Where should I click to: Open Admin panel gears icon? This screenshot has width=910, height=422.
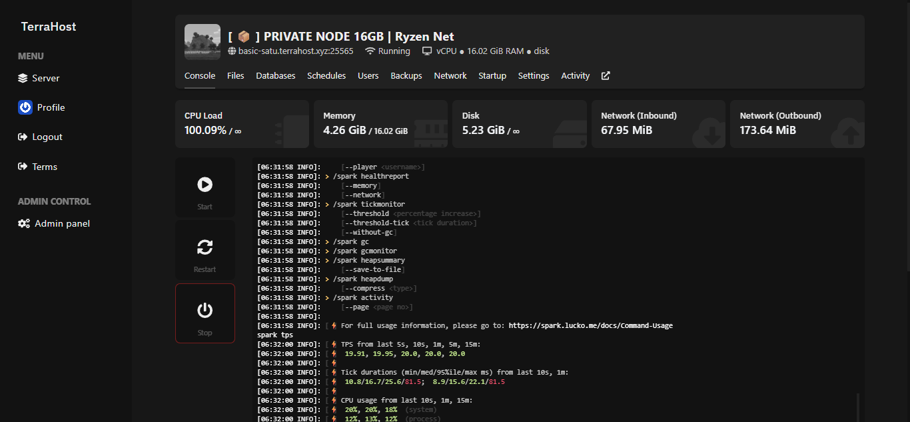pyautogui.click(x=24, y=223)
